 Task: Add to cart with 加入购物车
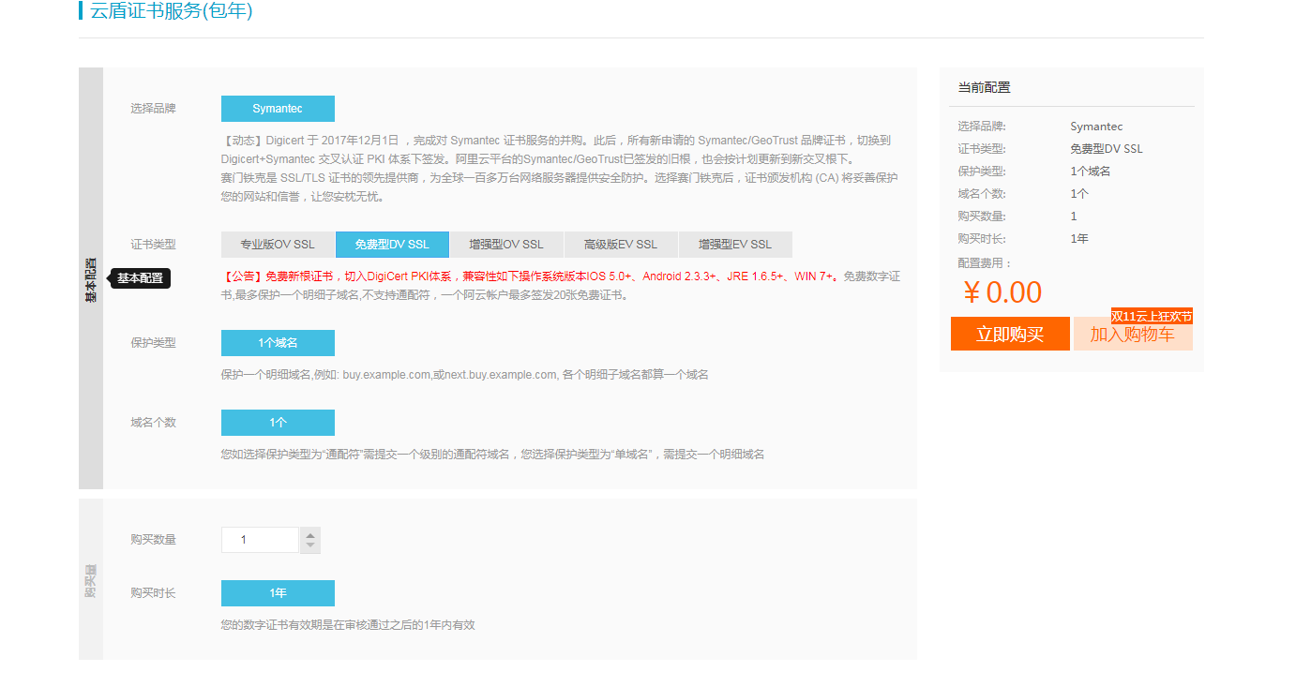pos(1133,334)
